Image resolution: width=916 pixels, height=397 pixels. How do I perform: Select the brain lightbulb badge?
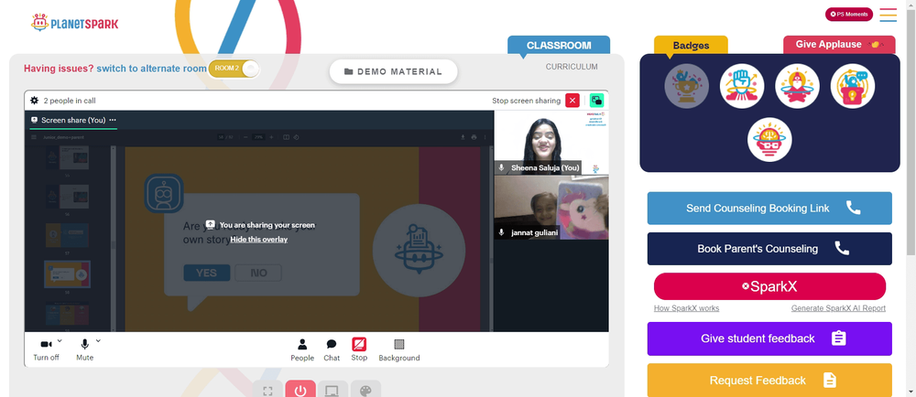[x=769, y=139]
